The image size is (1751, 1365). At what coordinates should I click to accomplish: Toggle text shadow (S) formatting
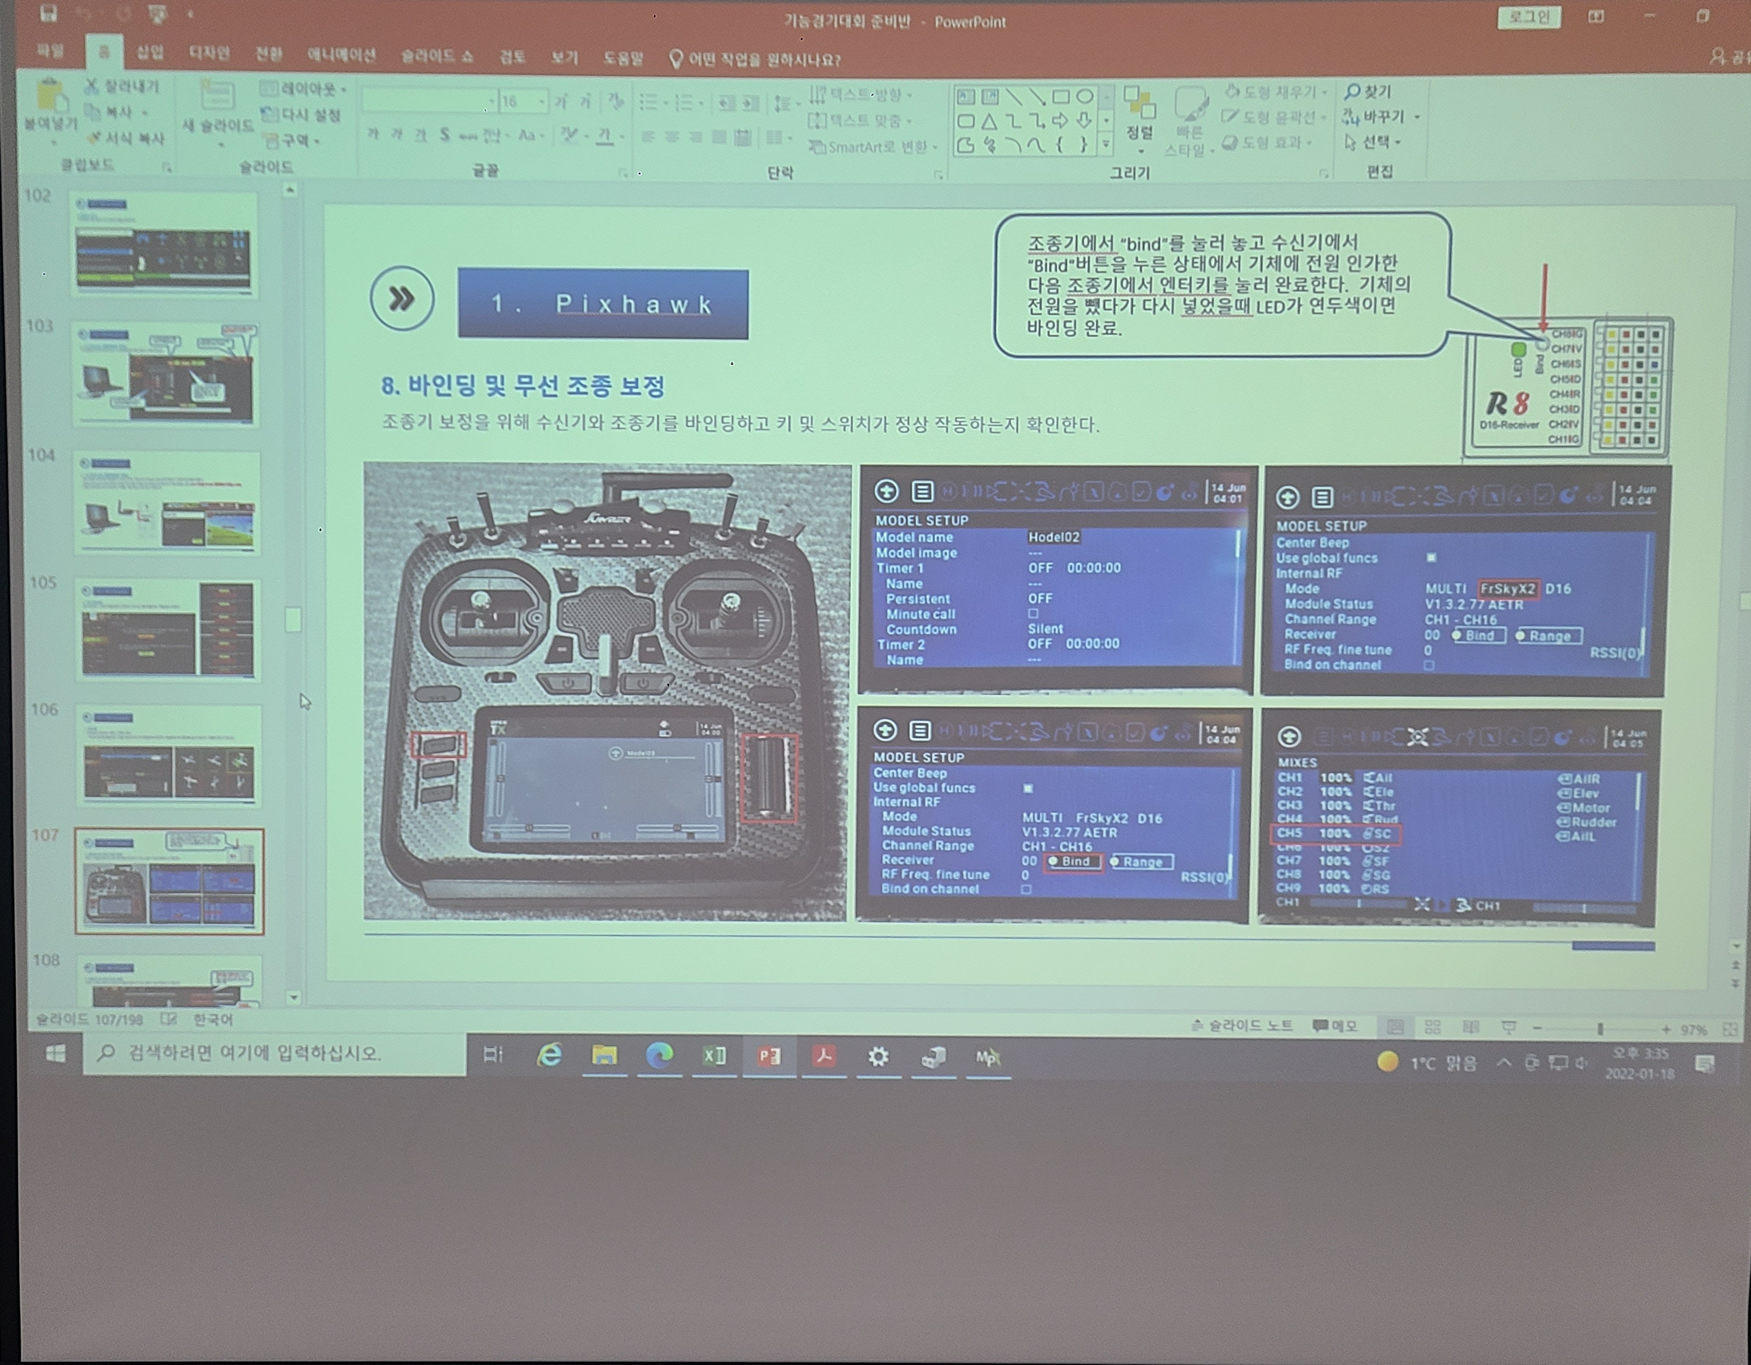444,134
